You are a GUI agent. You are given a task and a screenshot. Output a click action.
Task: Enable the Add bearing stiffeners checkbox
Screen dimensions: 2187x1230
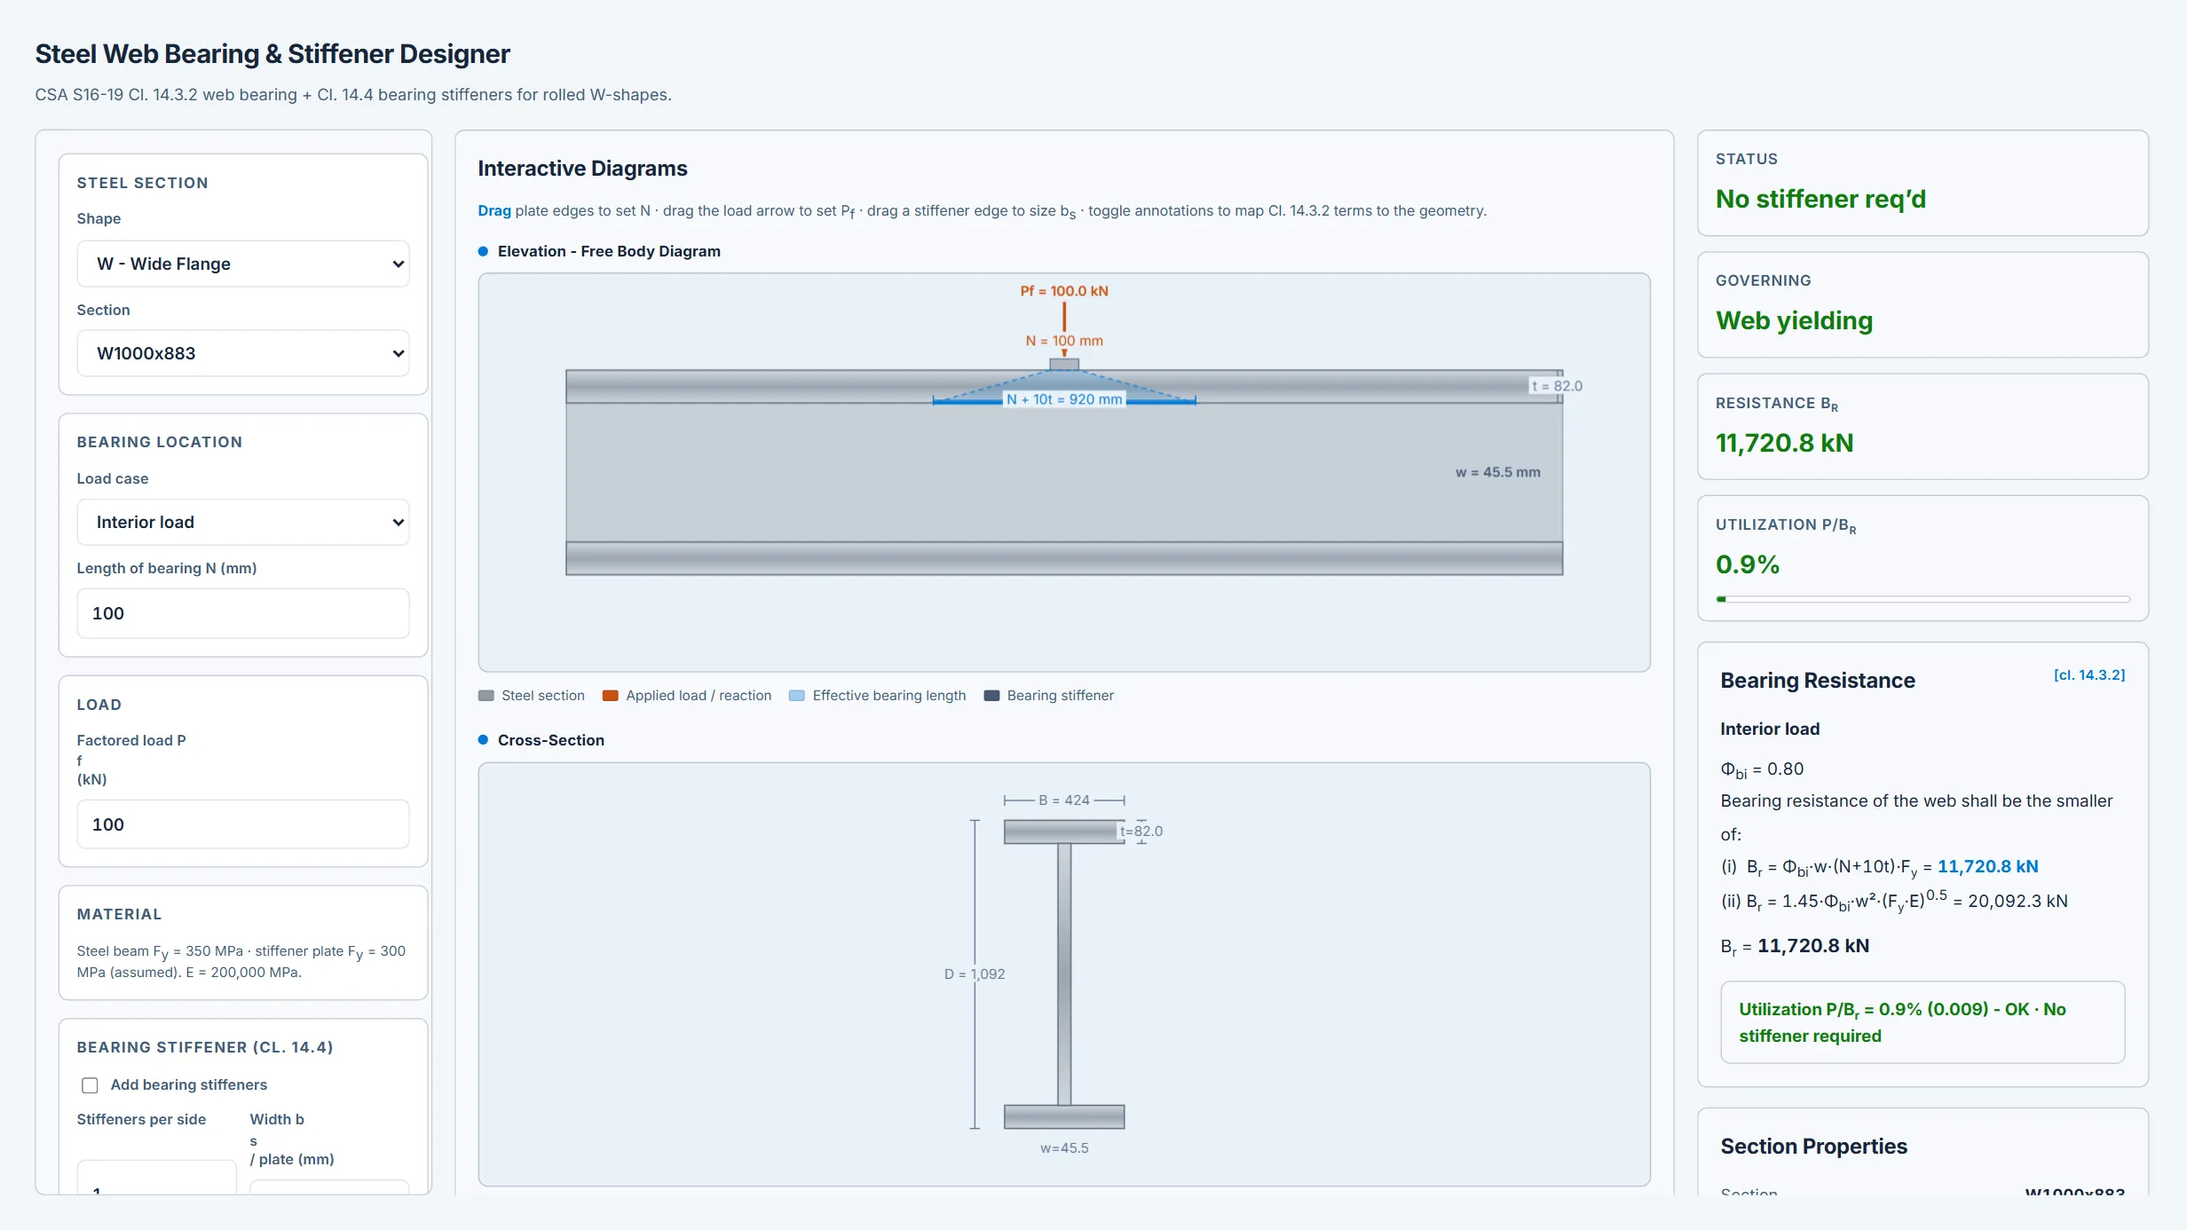pos(90,1085)
